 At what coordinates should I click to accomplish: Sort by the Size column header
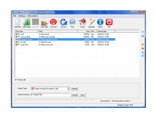(84, 31)
